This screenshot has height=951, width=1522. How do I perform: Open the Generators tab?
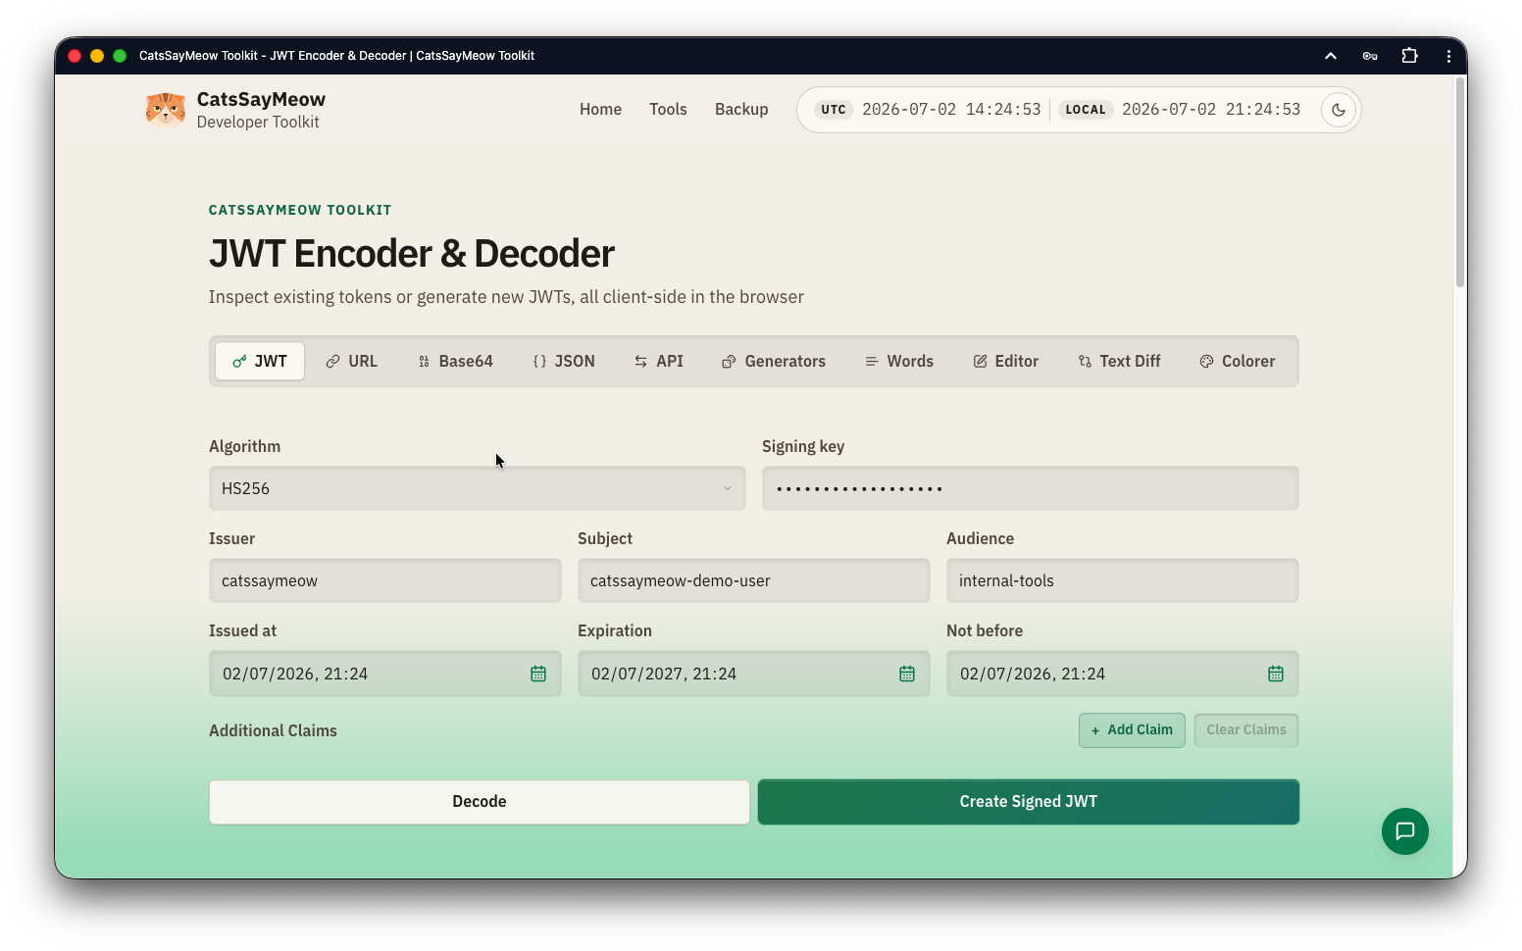[x=774, y=361]
